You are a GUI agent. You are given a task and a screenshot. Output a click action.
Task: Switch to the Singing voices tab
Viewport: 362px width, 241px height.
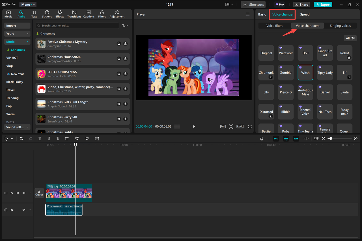pos(340,25)
